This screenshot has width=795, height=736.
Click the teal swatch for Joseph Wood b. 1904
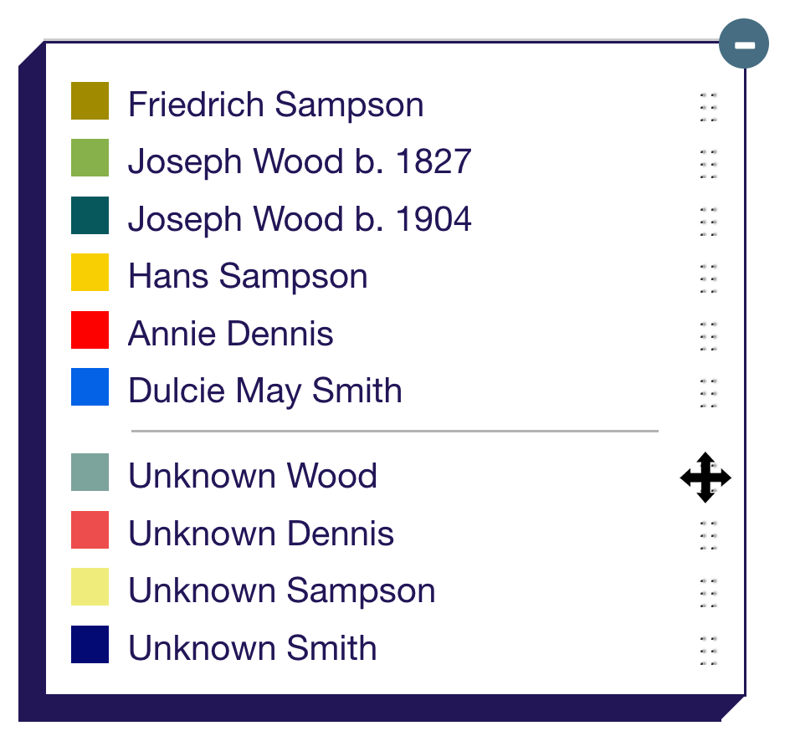point(90,215)
